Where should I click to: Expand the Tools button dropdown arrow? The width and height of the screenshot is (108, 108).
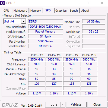click(x=63, y=104)
